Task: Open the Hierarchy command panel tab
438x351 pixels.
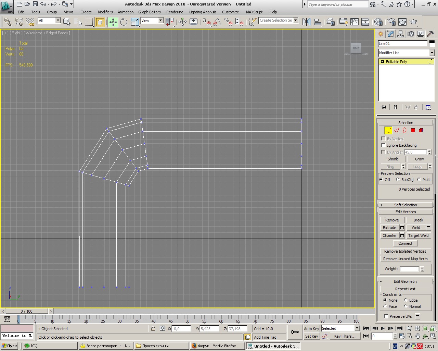Action: tap(401, 34)
